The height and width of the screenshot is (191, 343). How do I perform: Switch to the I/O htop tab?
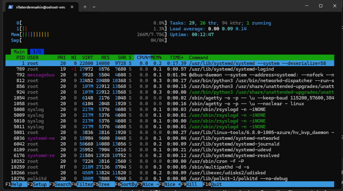pos(37,52)
